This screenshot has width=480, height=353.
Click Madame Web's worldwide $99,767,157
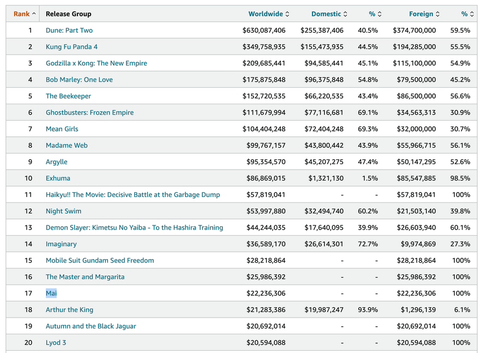coord(266,146)
